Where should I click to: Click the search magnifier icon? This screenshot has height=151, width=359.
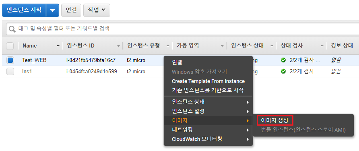point(12,29)
